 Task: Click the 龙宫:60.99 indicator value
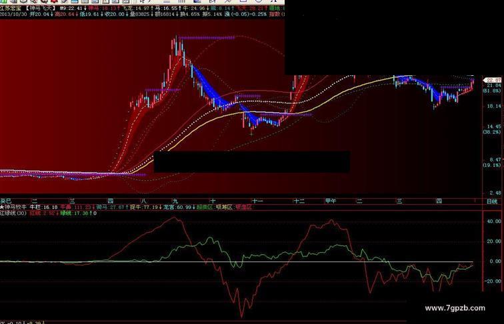(x=177, y=207)
